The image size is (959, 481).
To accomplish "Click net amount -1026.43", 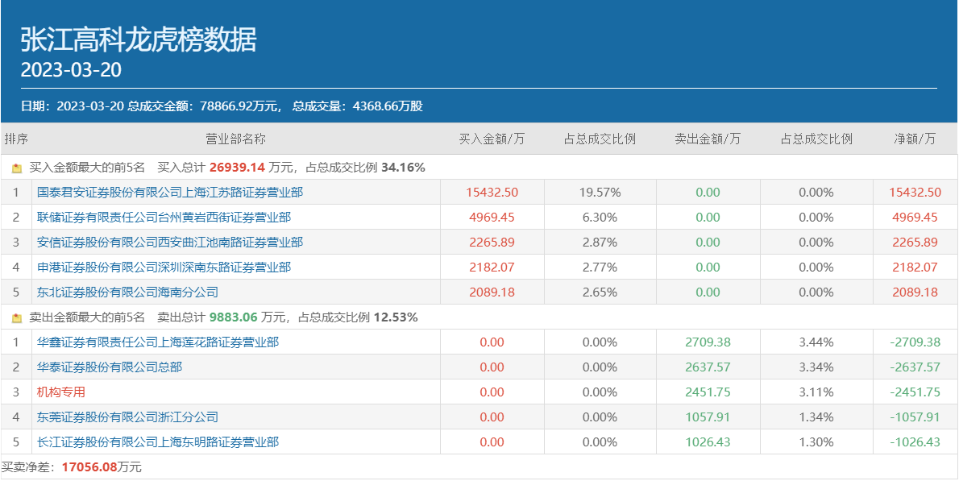I will 915,442.
